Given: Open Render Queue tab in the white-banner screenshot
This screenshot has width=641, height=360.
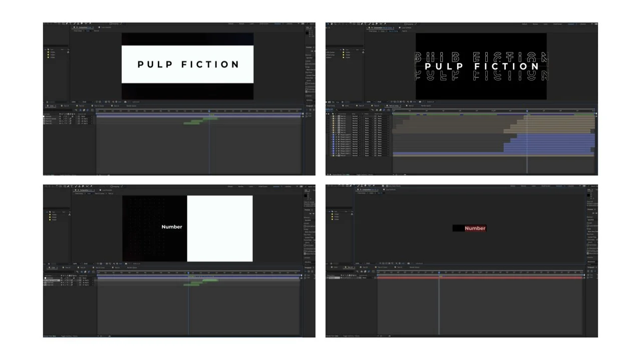Looking at the screenshot, I should pos(131,106).
